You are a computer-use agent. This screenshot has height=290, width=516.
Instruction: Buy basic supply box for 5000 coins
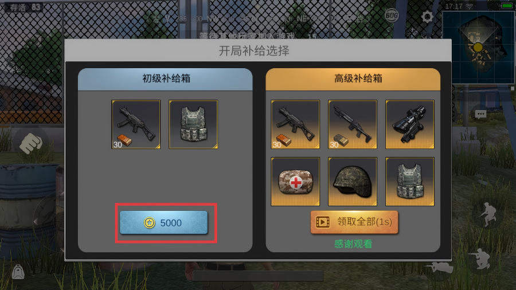coord(163,222)
